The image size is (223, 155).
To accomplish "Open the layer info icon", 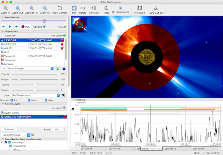I will [x=64, y=69].
